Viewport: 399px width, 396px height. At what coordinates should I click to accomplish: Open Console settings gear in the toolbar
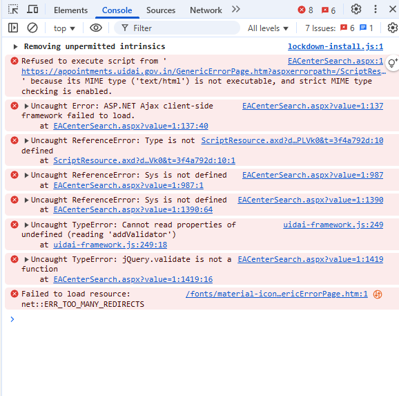(393, 28)
